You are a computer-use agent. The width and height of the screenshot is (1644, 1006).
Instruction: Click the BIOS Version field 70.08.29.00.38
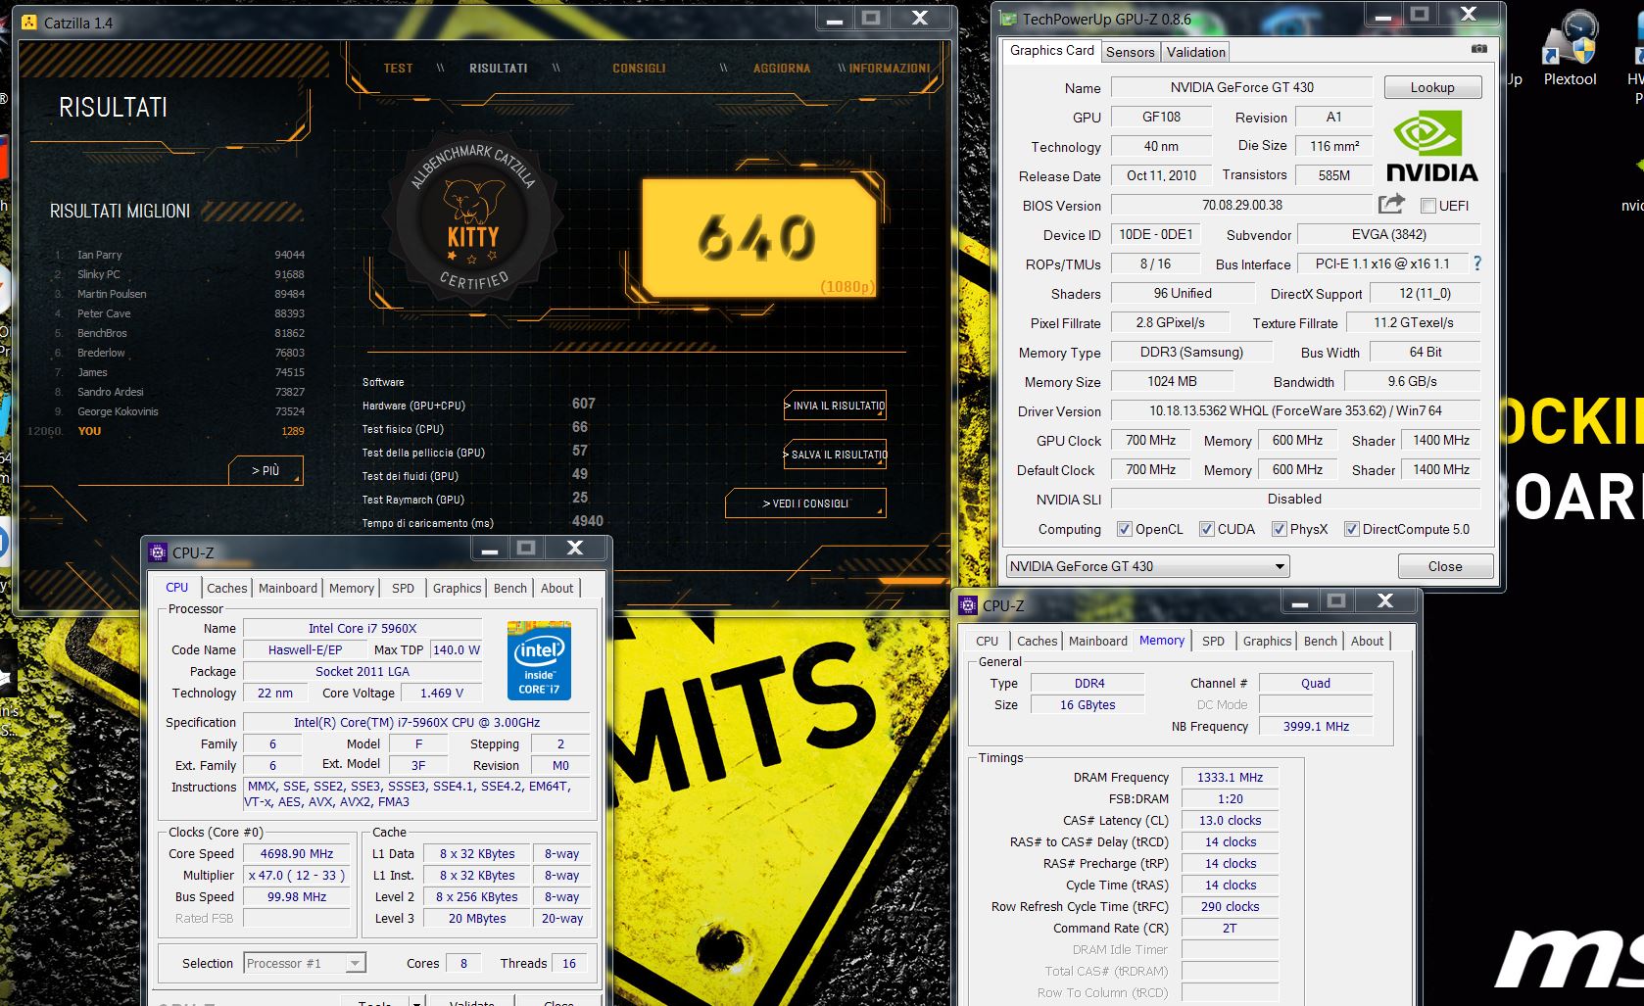pyautogui.click(x=1241, y=205)
